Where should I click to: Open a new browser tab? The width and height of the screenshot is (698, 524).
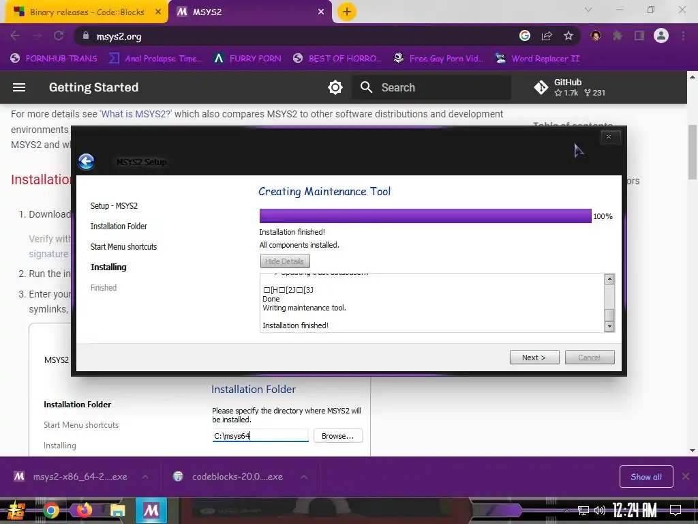347,12
